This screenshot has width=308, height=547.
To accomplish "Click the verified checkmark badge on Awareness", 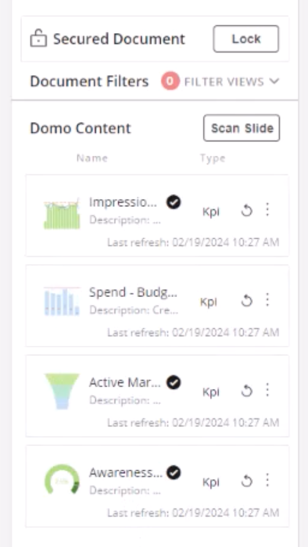I will (x=174, y=472).
